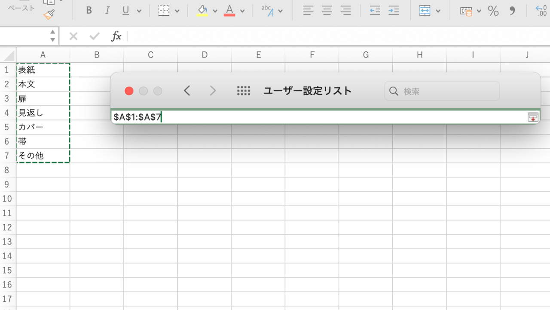Open the merge cells dropdown arrow
The image size is (550, 310).
438,11
